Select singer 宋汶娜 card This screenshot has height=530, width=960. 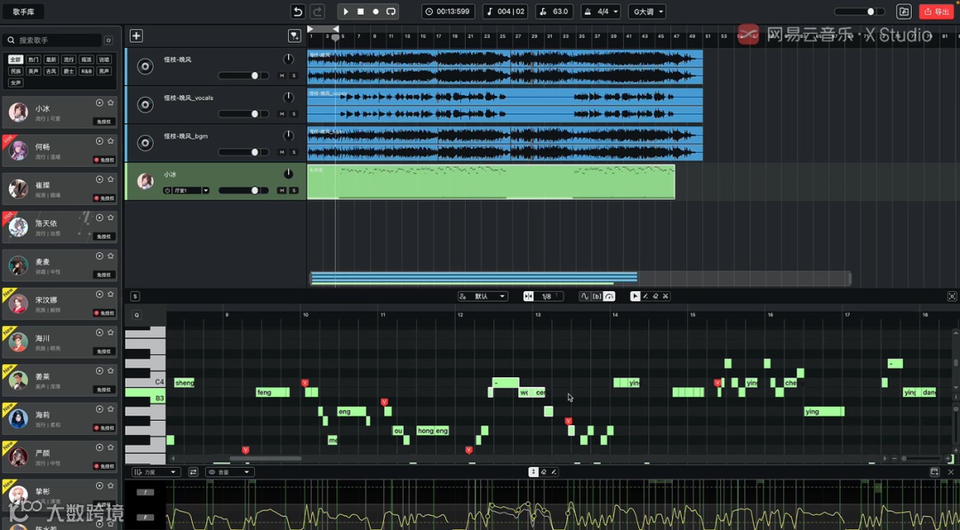[60, 304]
